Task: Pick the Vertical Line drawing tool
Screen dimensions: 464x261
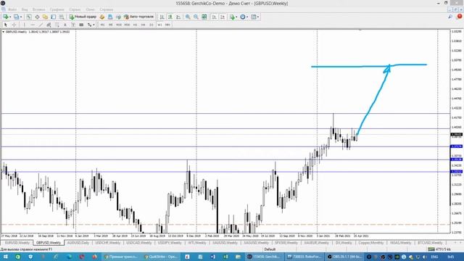Action: 24,25
